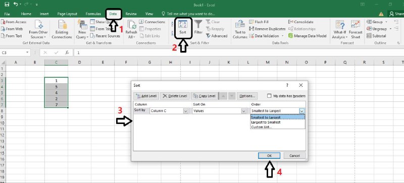Screen dimensions: 404x183
Task: Click Options... in the Sort dialog
Action: pos(247,96)
